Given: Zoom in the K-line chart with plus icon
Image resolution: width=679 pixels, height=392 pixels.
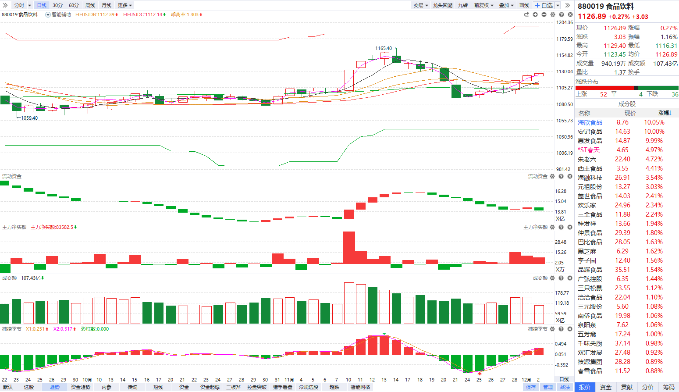Looking at the screenshot, I should pos(535,14).
